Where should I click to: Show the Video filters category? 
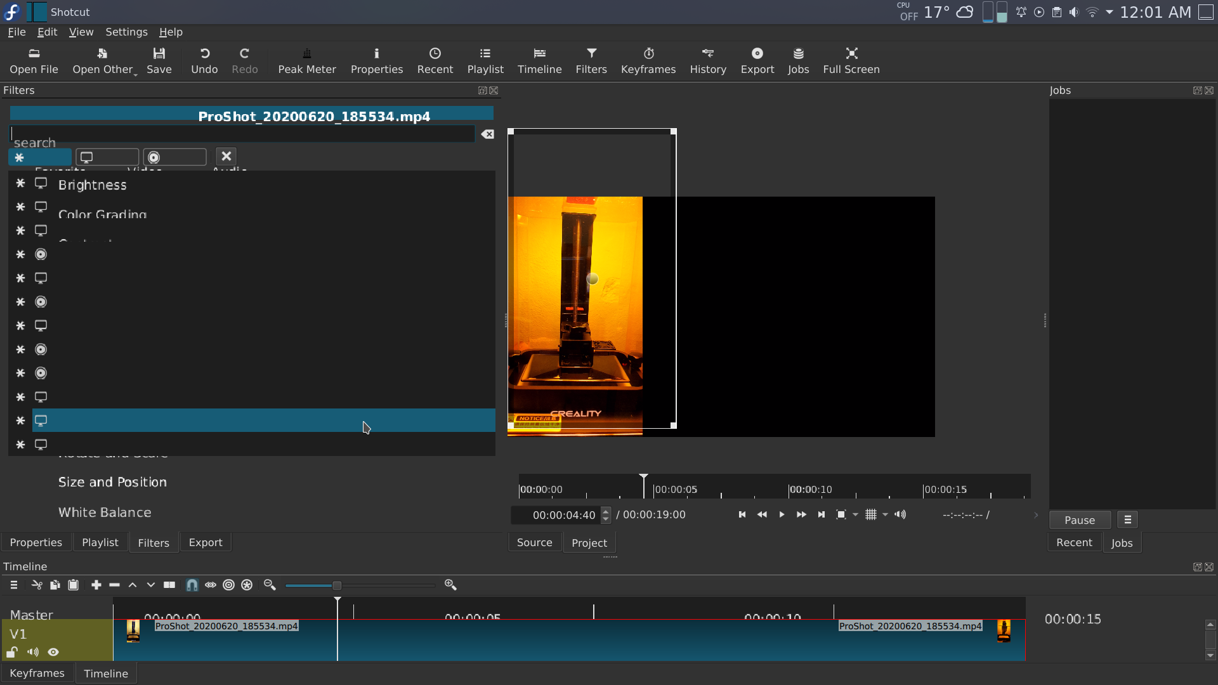107,157
